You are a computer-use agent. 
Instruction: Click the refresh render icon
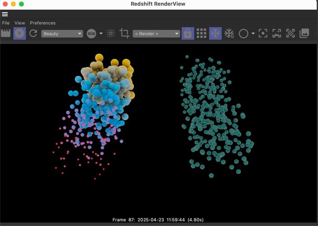coord(33,33)
